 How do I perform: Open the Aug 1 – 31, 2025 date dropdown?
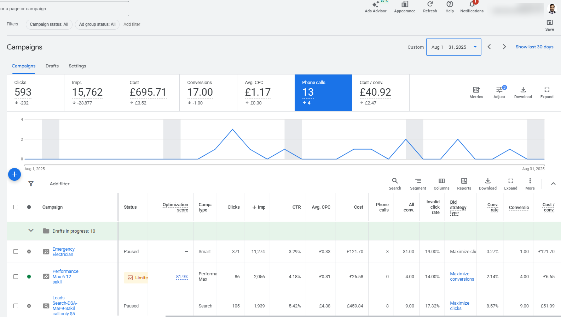(x=453, y=47)
